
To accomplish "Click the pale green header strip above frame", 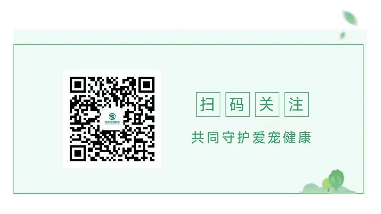I will coord(190,36).
